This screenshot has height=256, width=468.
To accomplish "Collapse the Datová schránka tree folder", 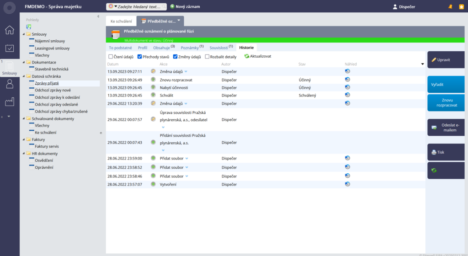I will pyautogui.click(x=24, y=76).
